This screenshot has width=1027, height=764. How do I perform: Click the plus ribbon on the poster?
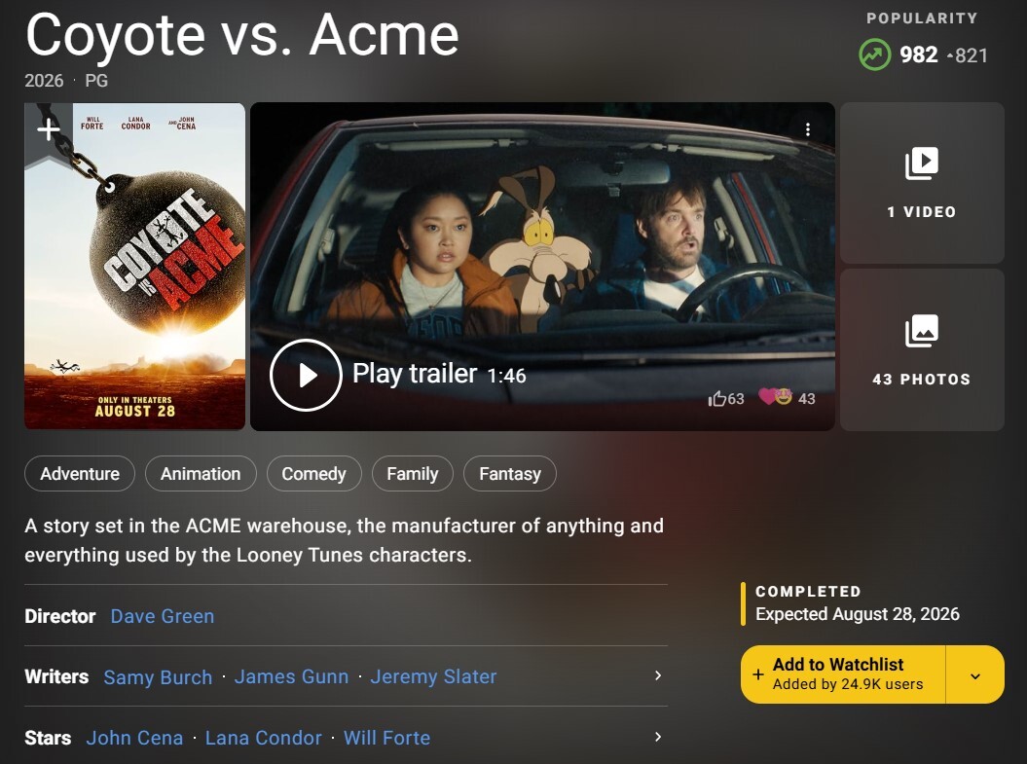(x=49, y=131)
